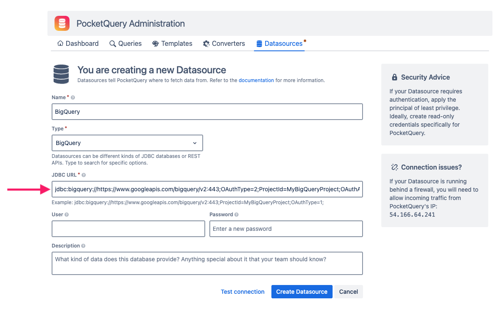Switch to the Queries tab
Screen dimensions: 502x310
(x=130, y=43)
